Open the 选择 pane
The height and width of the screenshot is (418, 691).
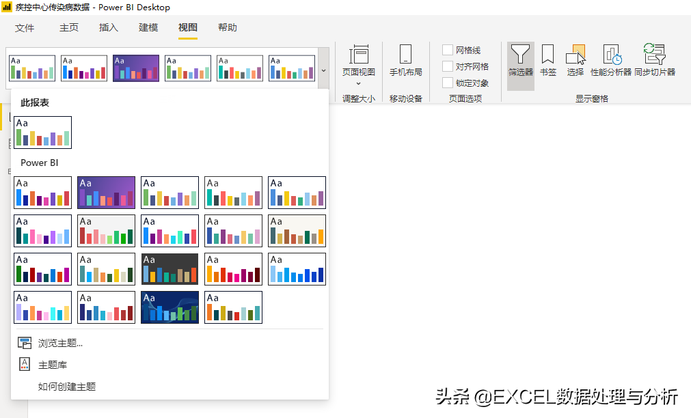(575, 60)
